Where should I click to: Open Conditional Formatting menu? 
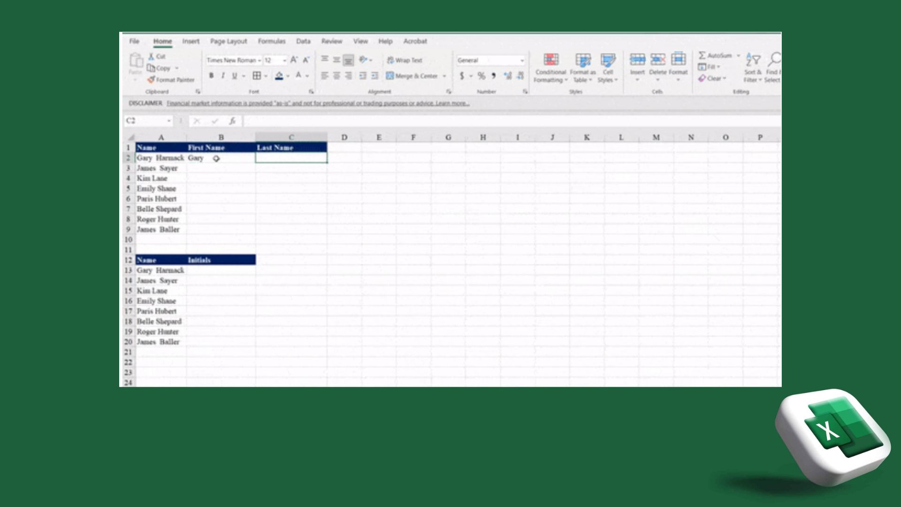tap(551, 68)
